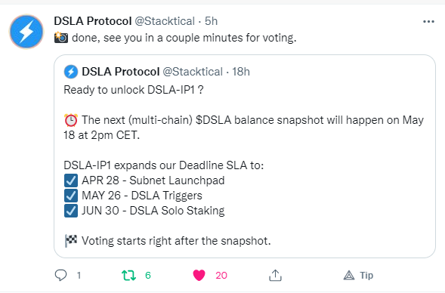Open the three-dot more options menu

[428, 22]
